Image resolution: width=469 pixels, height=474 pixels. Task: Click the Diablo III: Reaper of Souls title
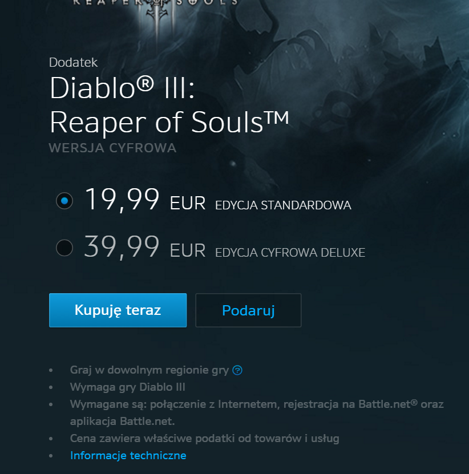pos(169,104)
